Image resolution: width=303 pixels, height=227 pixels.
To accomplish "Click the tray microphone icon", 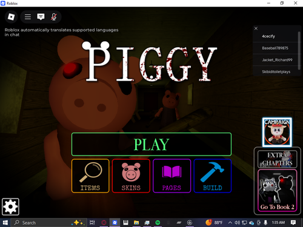I will coord(265,223).
